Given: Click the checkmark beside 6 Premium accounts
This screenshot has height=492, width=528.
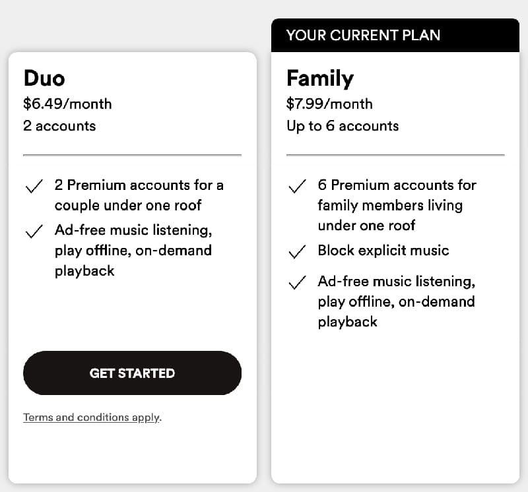Looking at the screenshot, I should click(x=297, y=187).
